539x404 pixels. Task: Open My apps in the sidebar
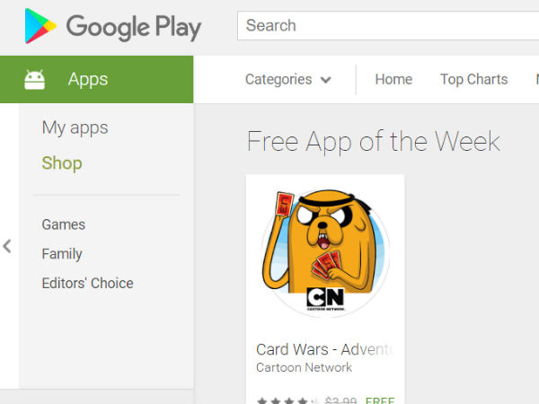pyautogui.click(x=75, y=127)
